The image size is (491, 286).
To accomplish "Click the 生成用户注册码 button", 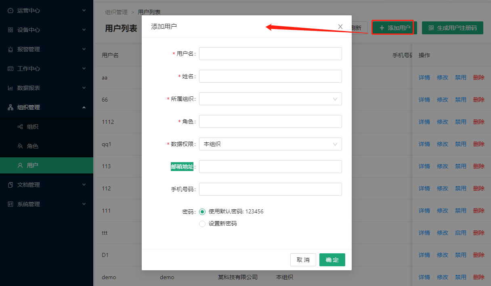I will coord(452,28).
